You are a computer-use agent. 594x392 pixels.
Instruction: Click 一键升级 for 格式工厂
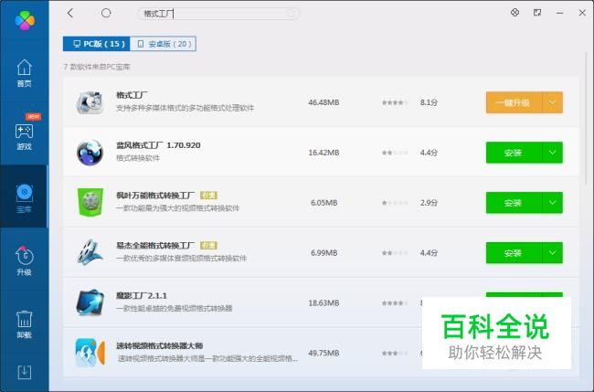click(x=514, y=102)
